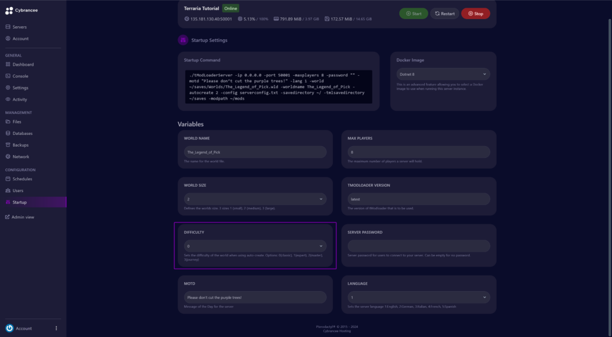The height and width of the screenshot is (337, 612).
Task: Open the Activity sidebar entry
Action: point(20,100)
